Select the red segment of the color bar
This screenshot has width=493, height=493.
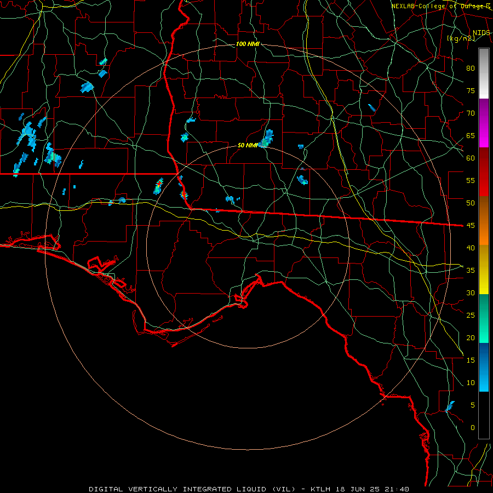click(x=484, y=172)
